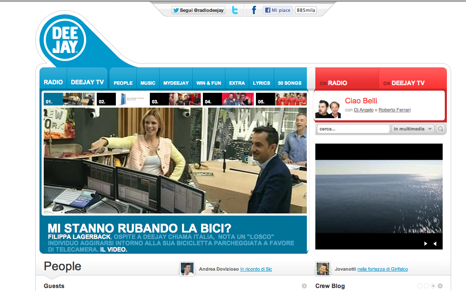466x291 pixels.
Task: Click the Guests section arrow icon
Action: click(x=304, y=286)
